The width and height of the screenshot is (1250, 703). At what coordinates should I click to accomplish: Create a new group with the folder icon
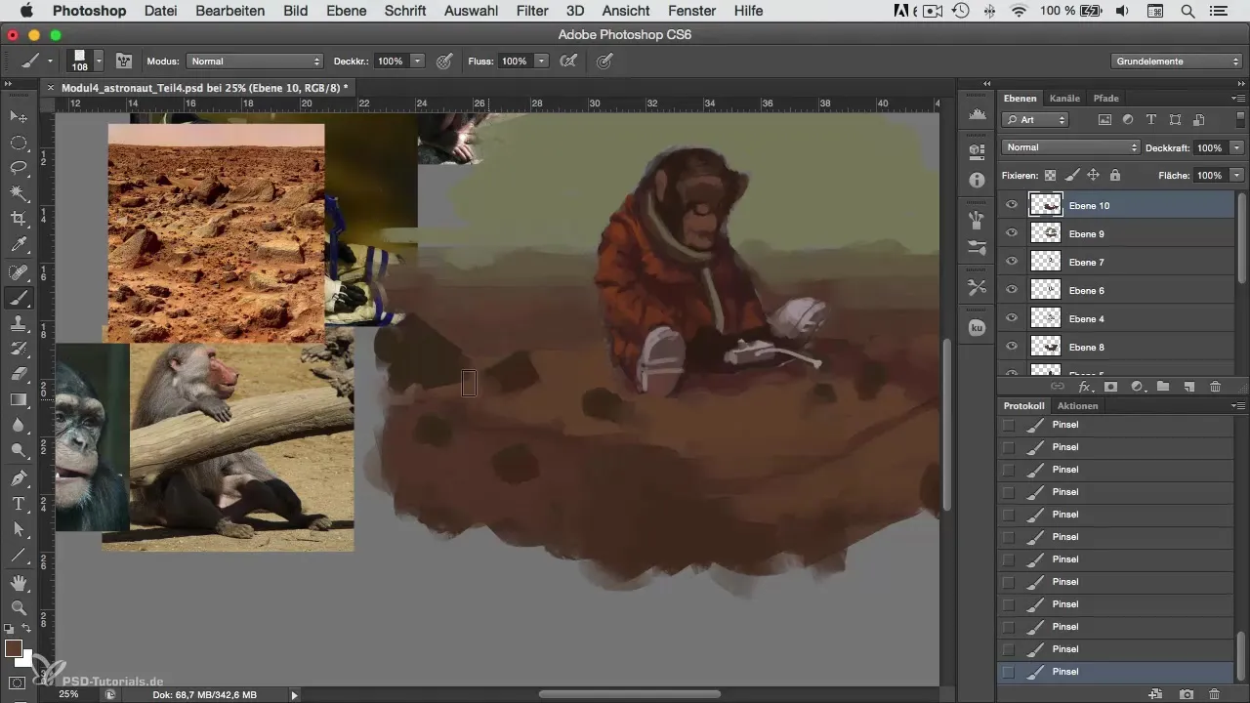point(1163,387)
